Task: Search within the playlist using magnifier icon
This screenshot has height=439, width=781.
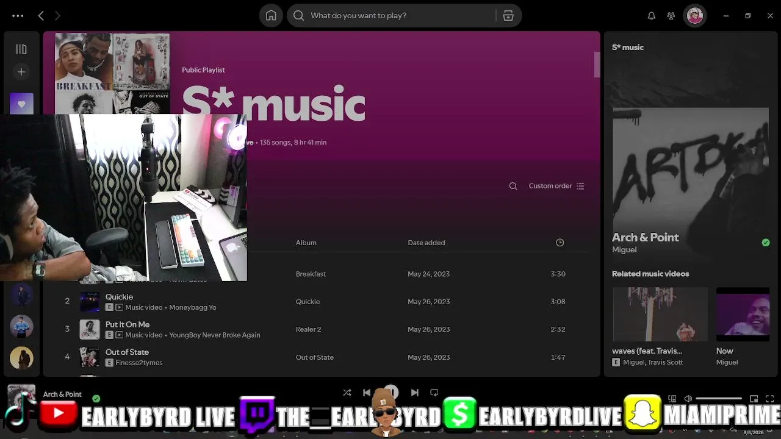Action: (x=513, y=186)
